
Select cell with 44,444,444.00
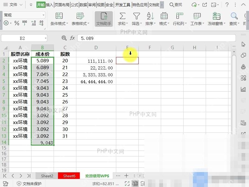click(96, 81)
